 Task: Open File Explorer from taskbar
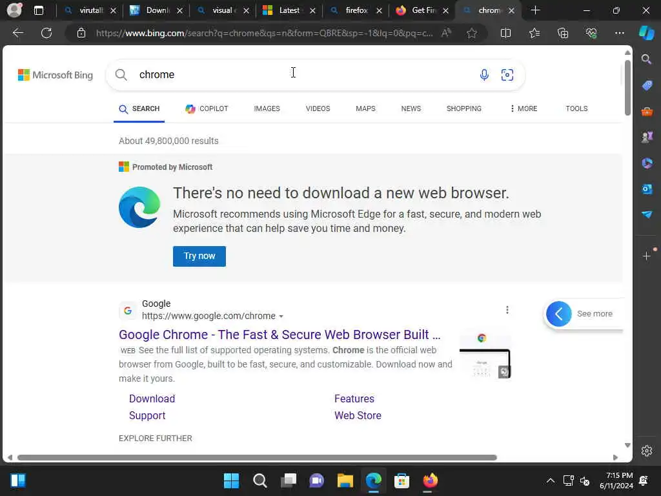(x=345, y=480)
